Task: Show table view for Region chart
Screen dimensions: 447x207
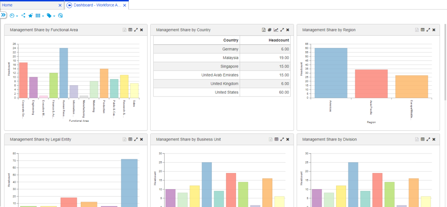Action: (x=422, y=30)
